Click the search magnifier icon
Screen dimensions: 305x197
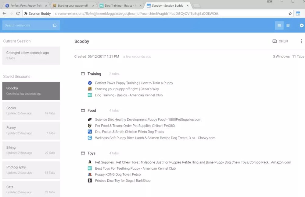point(55,25)
